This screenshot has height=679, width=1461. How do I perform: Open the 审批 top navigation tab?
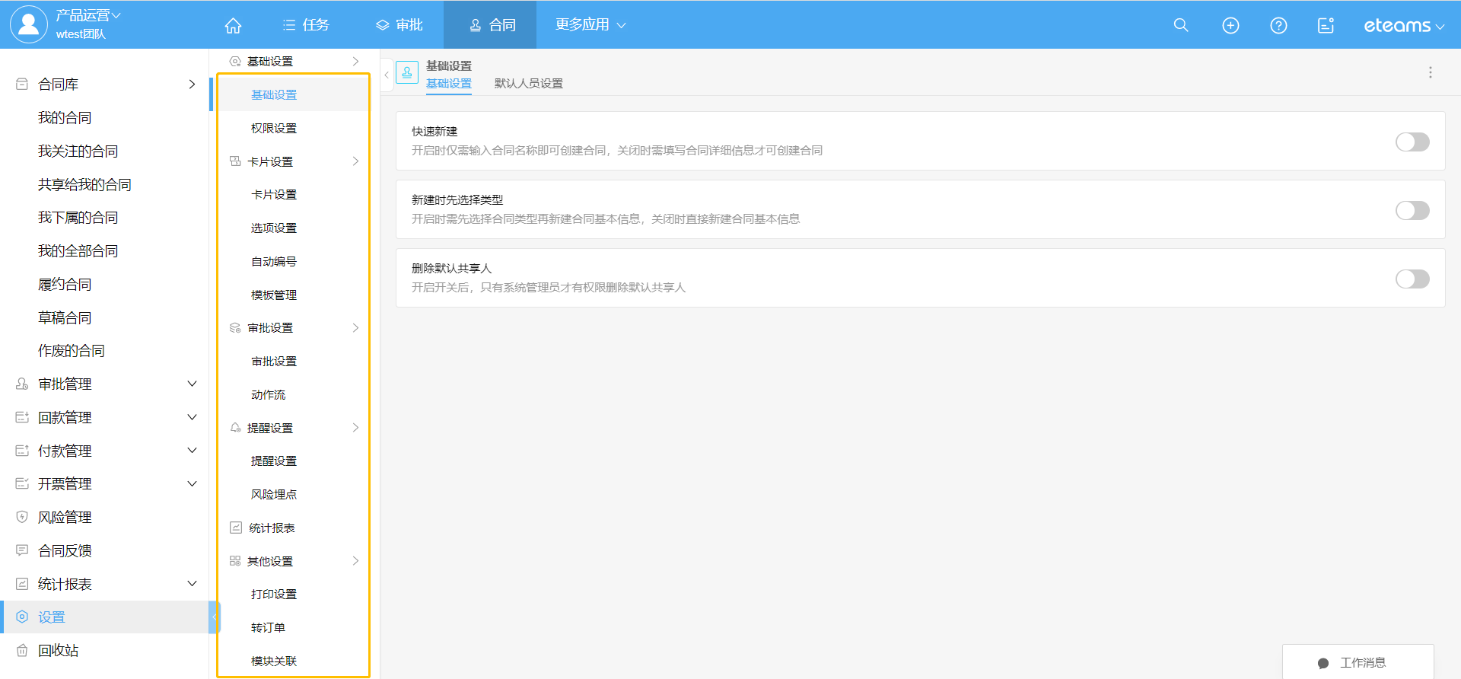point(399,25)
